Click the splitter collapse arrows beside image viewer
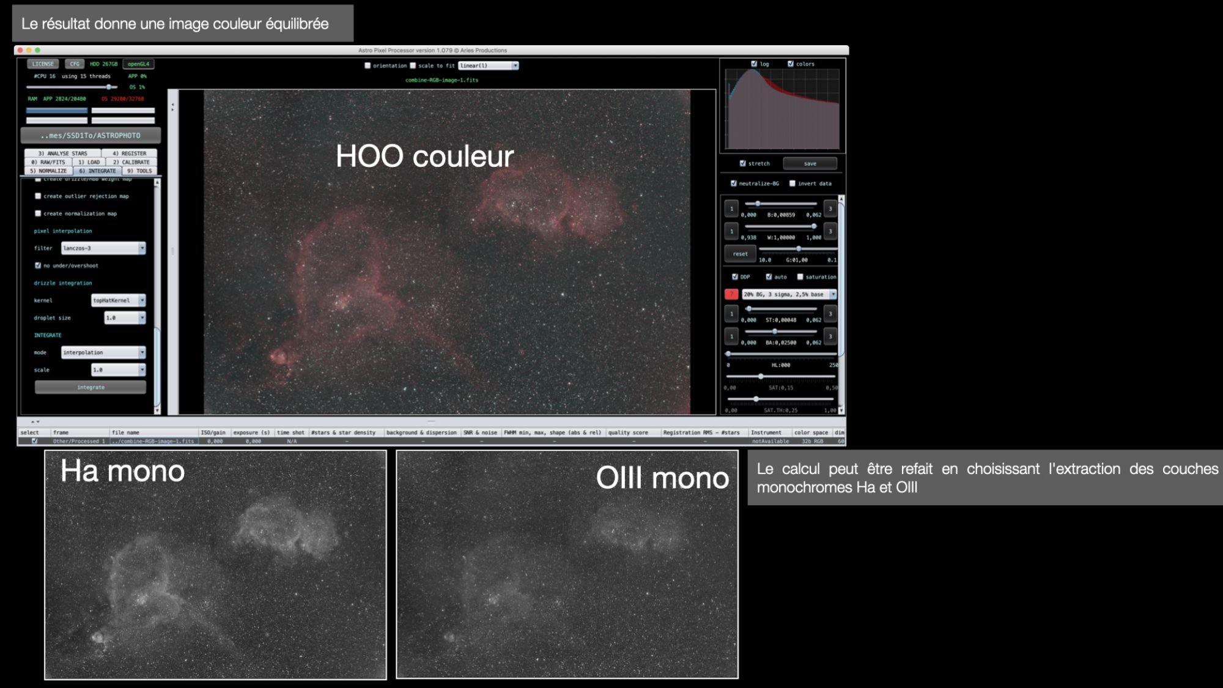 coord(172,106)
